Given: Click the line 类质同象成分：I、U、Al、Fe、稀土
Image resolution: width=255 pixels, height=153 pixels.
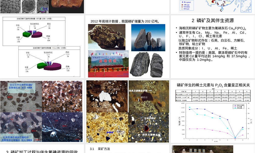Looking at the screenshot, I should click(x=208, y=48).
